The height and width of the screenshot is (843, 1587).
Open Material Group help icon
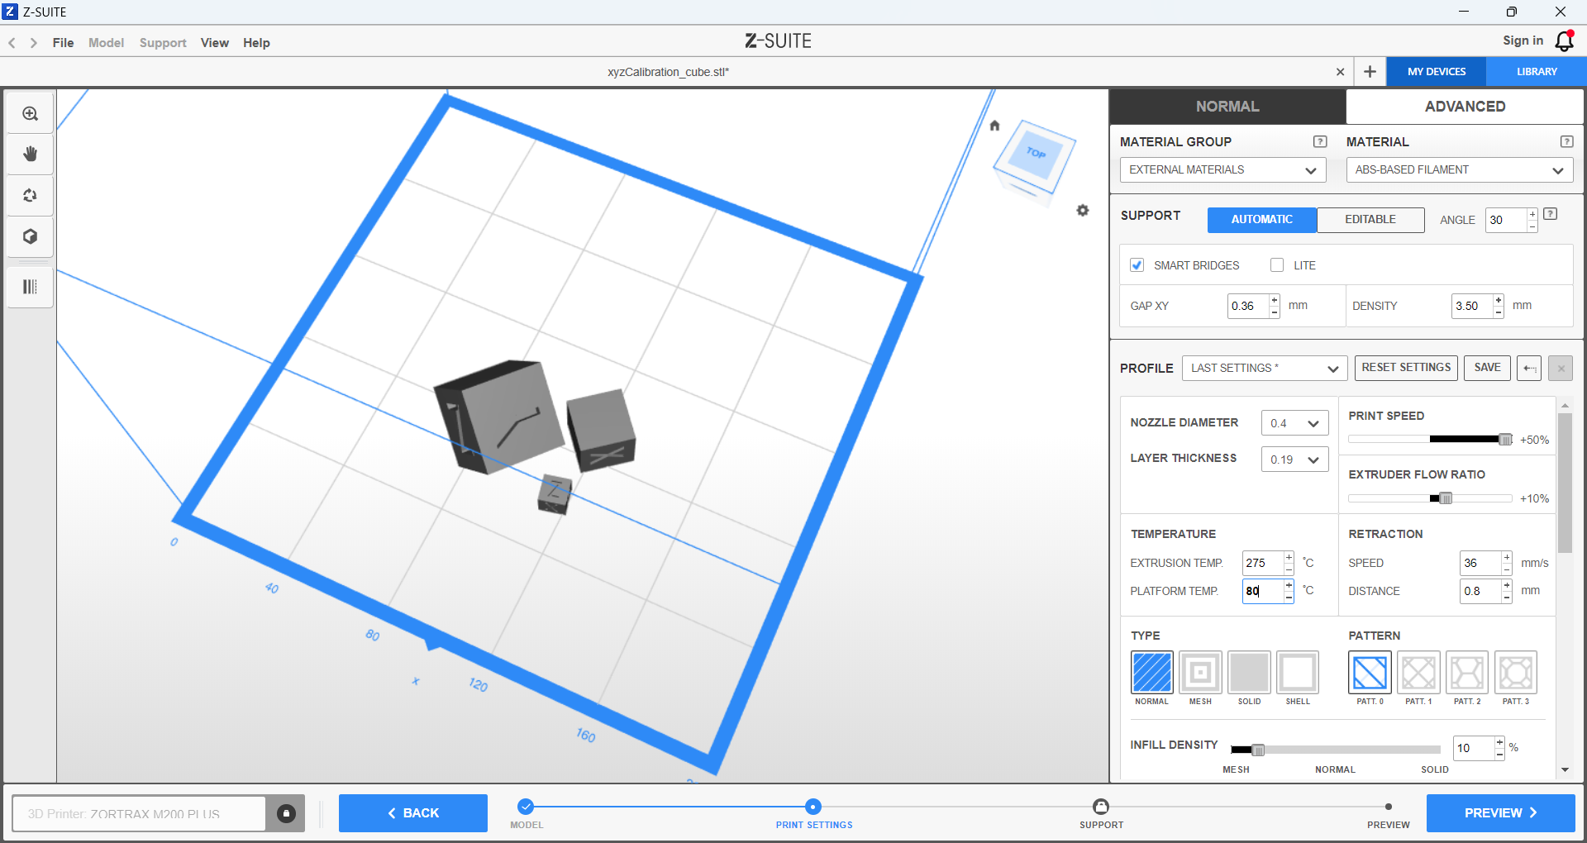tap(1320, 141)
